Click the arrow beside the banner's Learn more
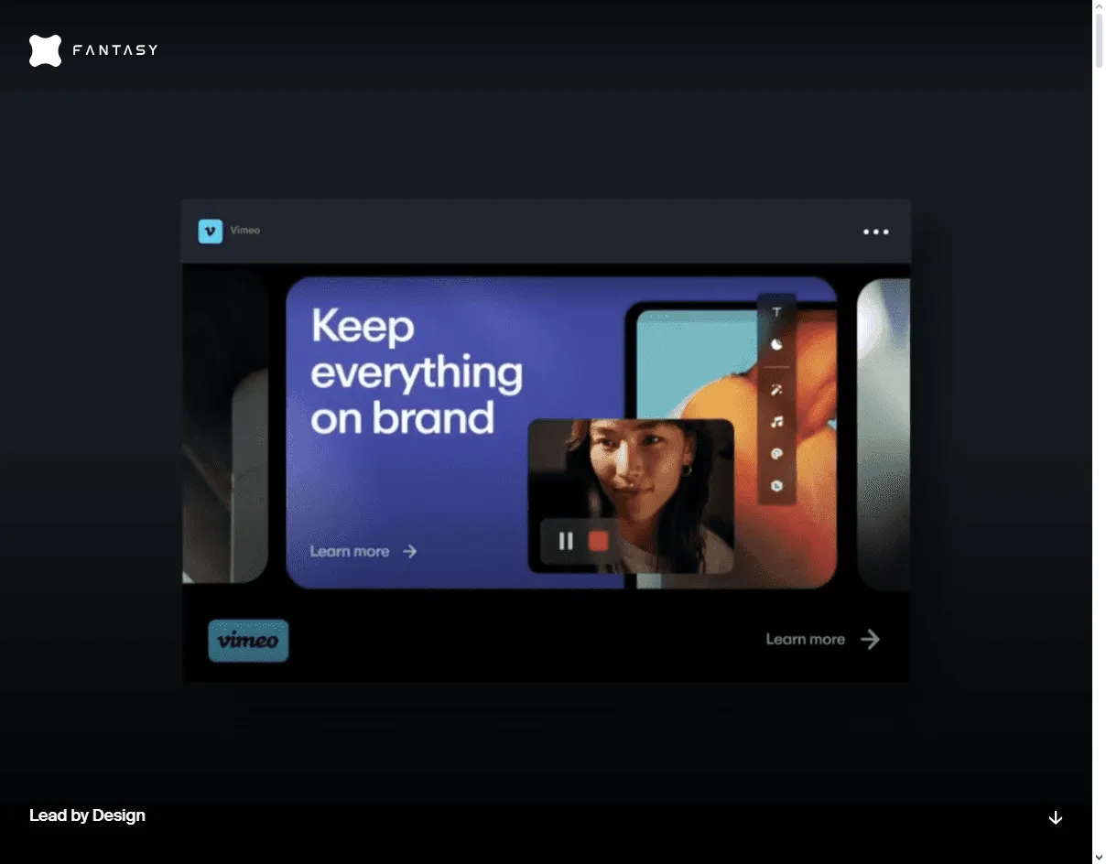The height and width of the screenshot is (864, 1106). [x=410, y=551]
